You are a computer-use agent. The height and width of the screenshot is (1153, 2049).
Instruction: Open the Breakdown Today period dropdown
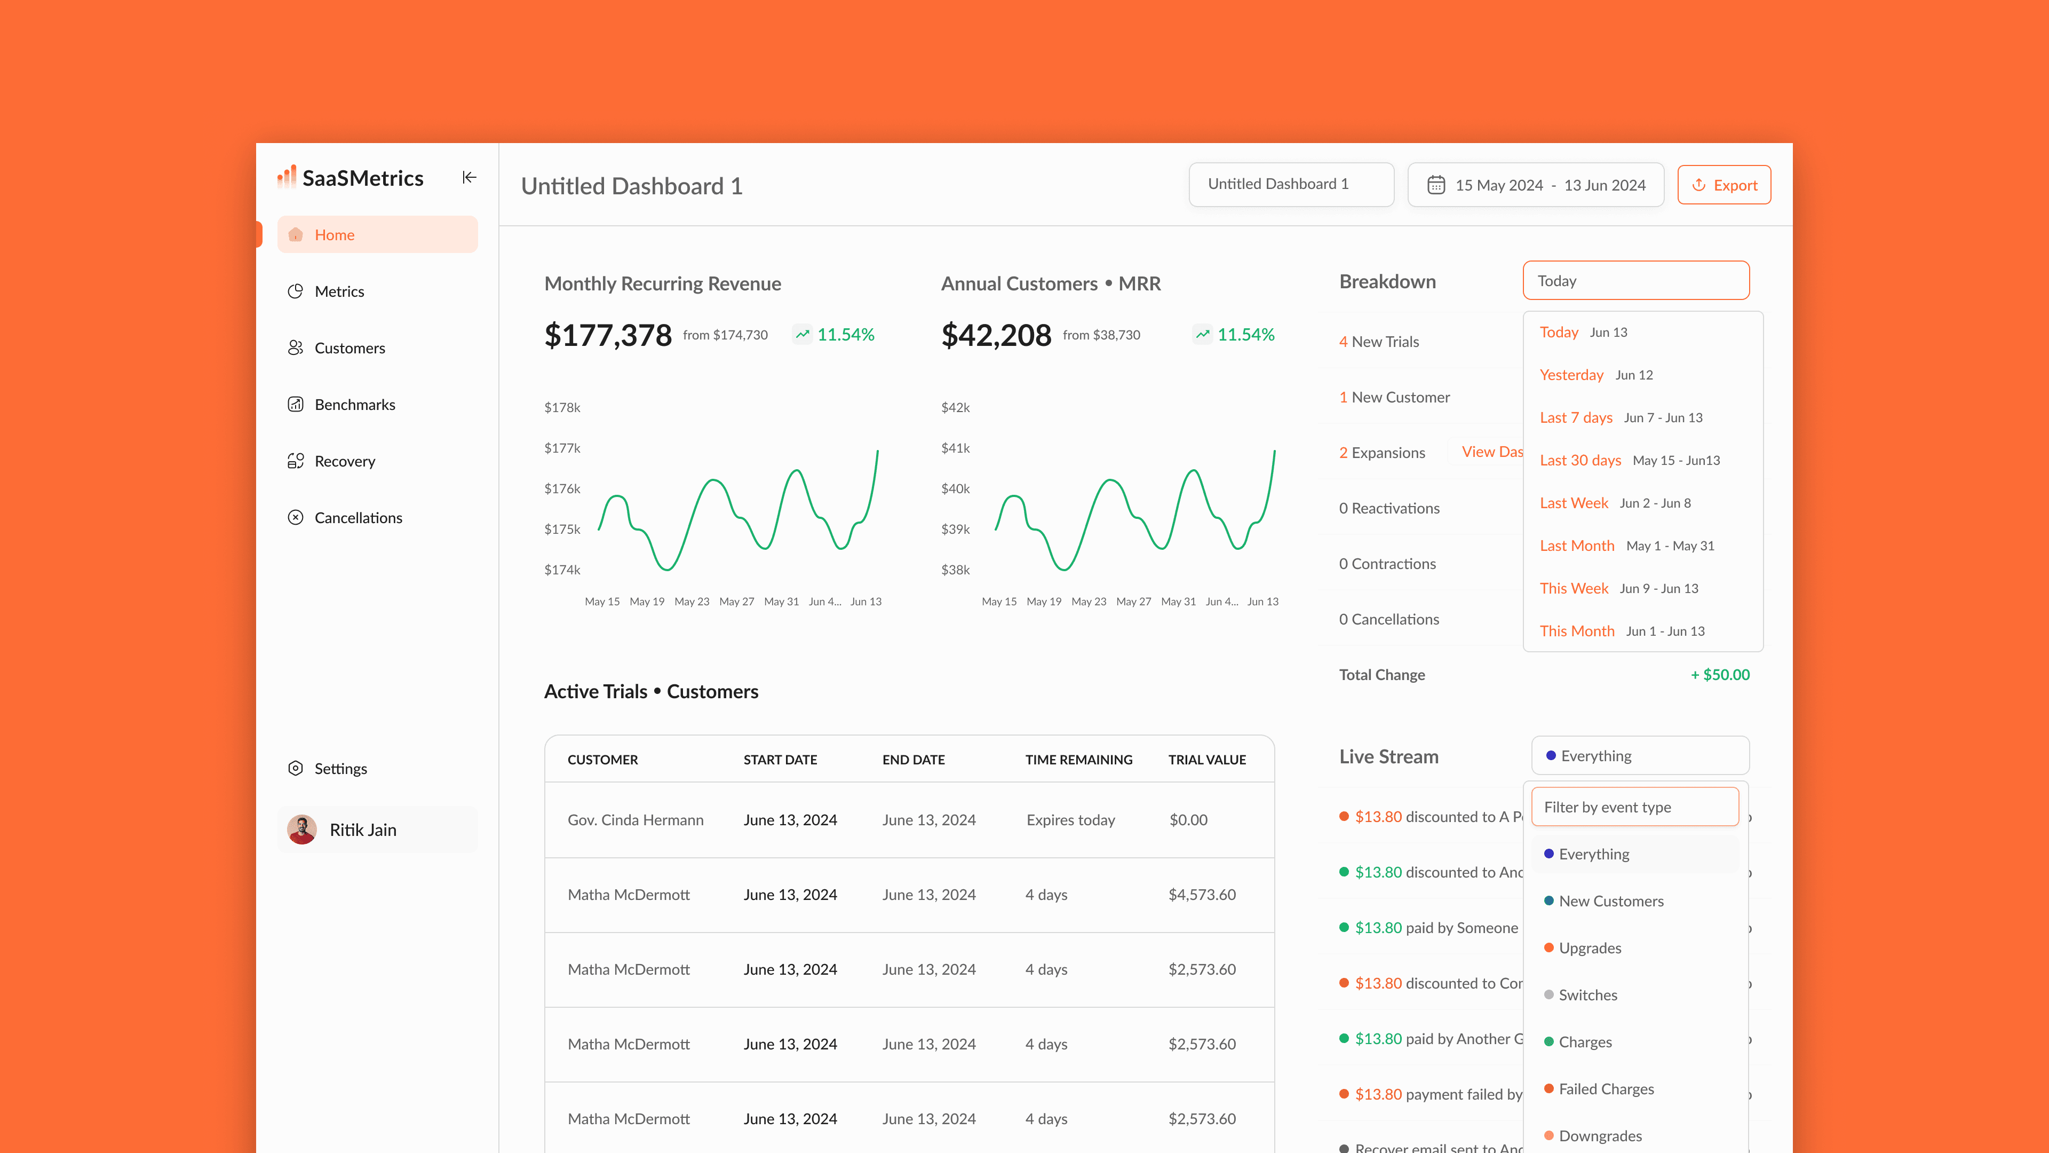(1635, 281)
